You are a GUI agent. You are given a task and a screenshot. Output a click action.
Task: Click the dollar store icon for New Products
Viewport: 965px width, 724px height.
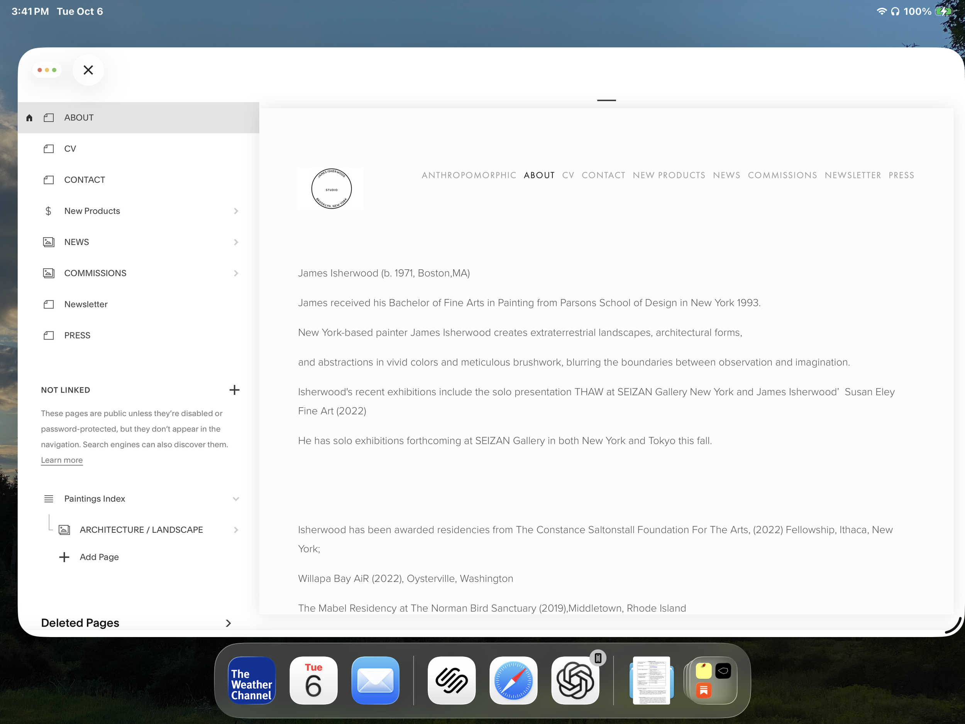(48, 211)
